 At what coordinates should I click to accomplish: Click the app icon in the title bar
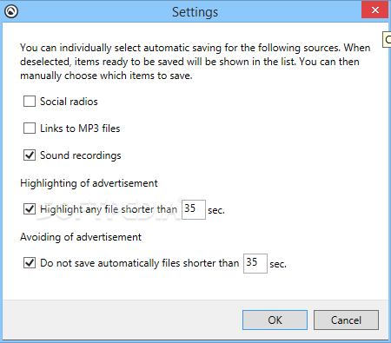click(11, 11)
